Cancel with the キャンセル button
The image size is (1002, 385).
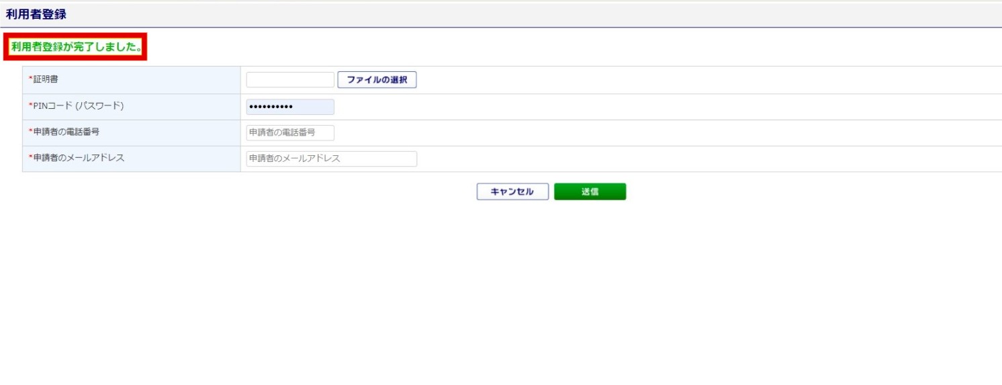coord(512,192)
